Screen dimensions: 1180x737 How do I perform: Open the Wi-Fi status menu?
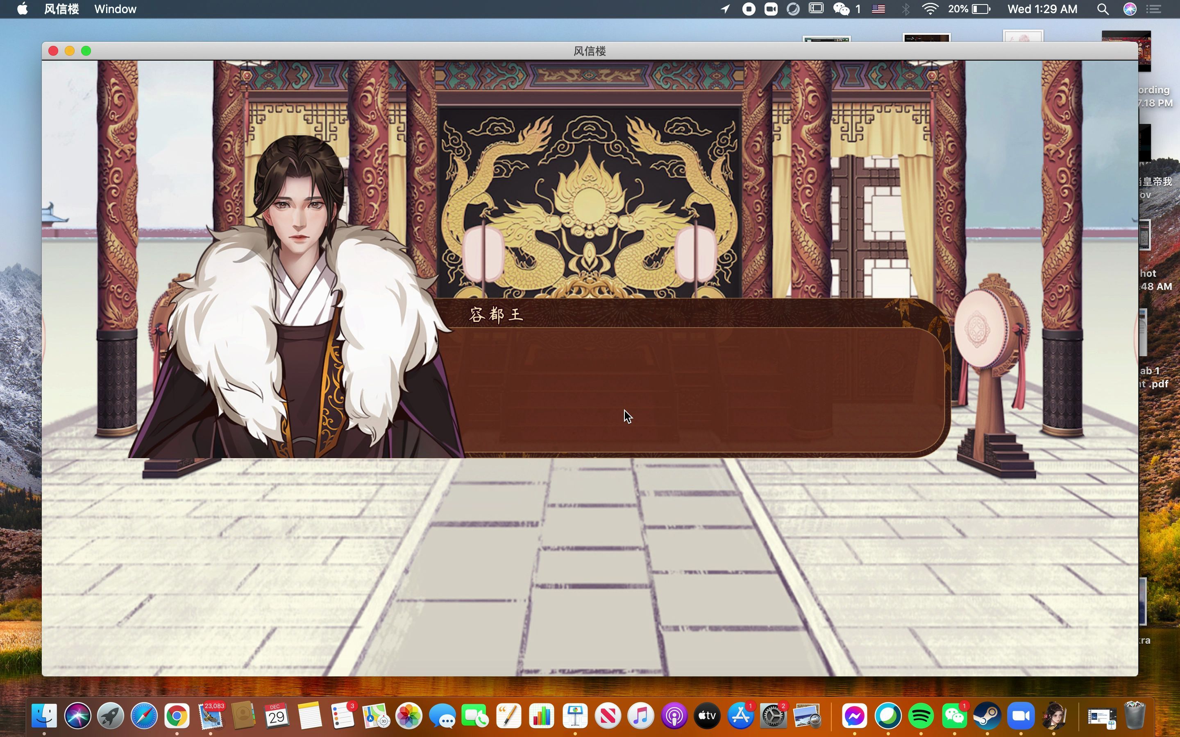point(930,9)
